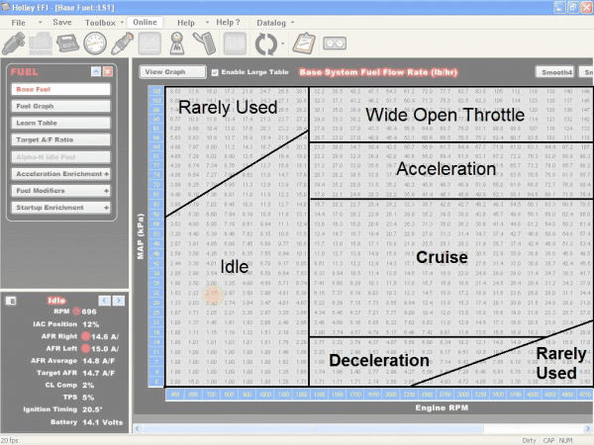Click the 'MAP (kPa)' axis label
This screenshot has height=445, width=594.
click(141, 237)
